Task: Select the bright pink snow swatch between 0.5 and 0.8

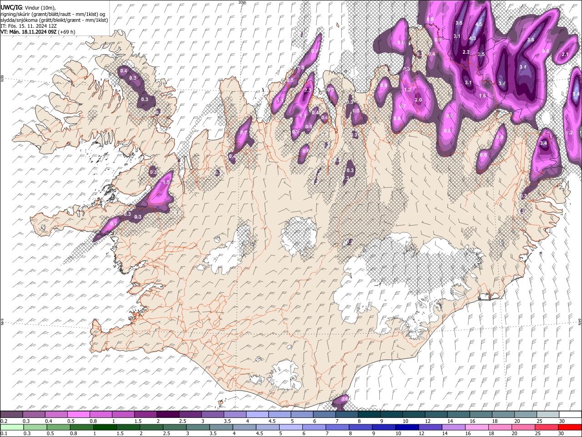Action: click(x=79, y=414)
